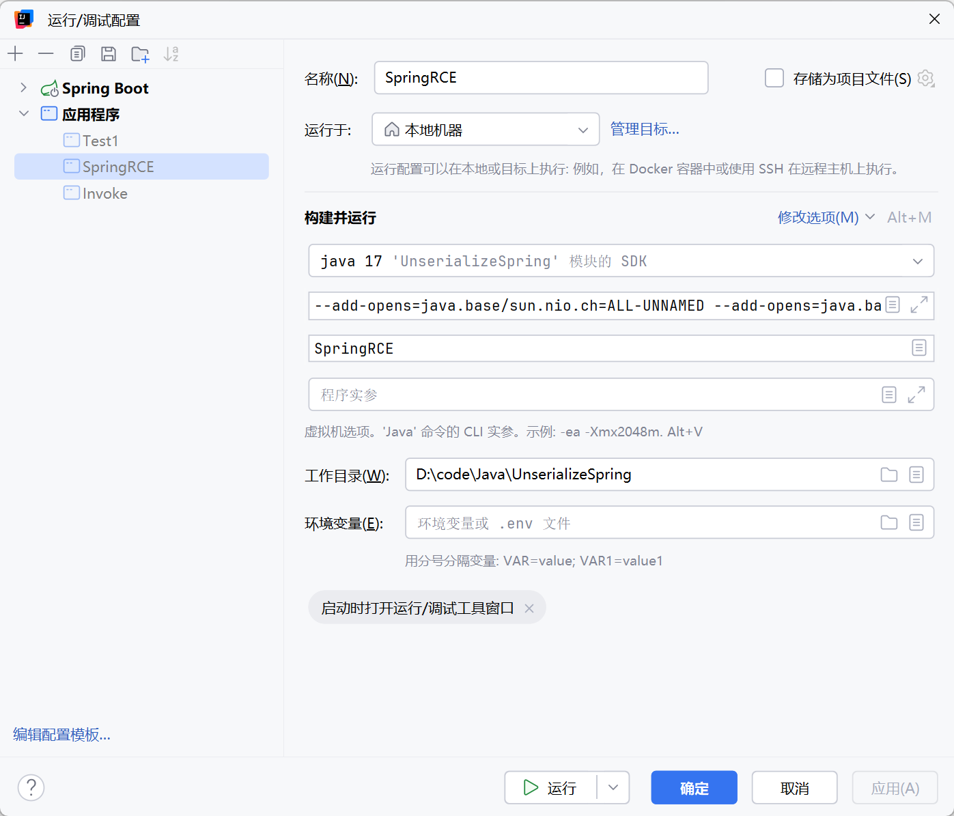
Task: Expand the Spring Boot node
Action: [24, 87]
